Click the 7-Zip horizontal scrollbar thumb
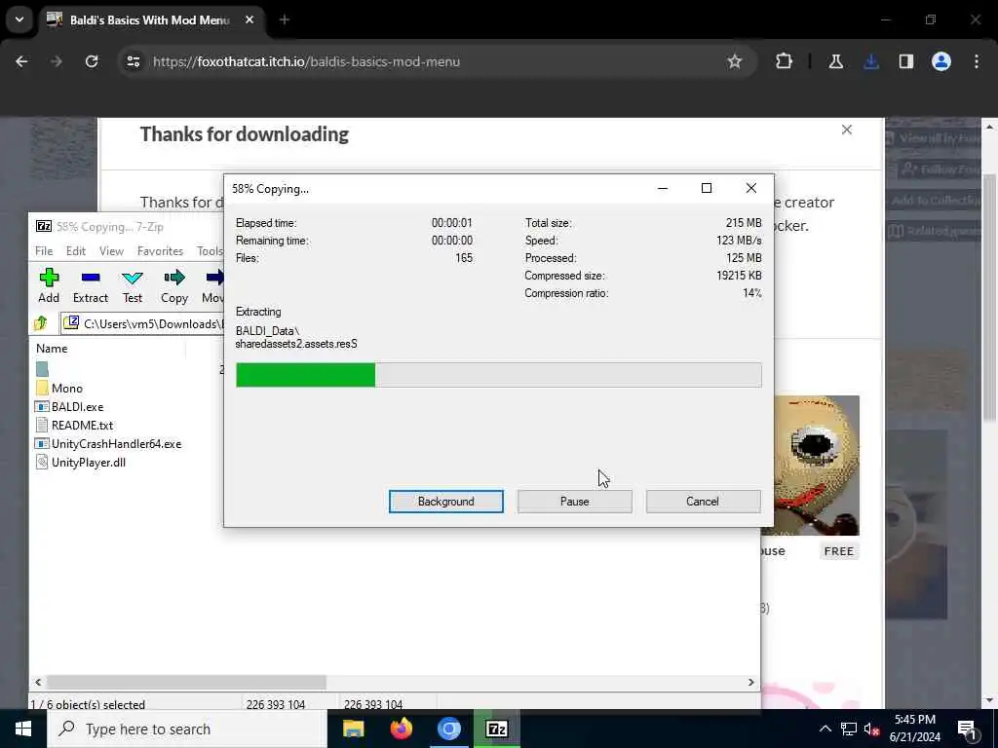 click(186, 682)
